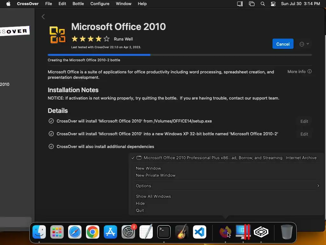Viewport: 326px width, 245px height.
Task: Click checkmark beside installer source setup.exe line
Action: [x=51, y=121]
